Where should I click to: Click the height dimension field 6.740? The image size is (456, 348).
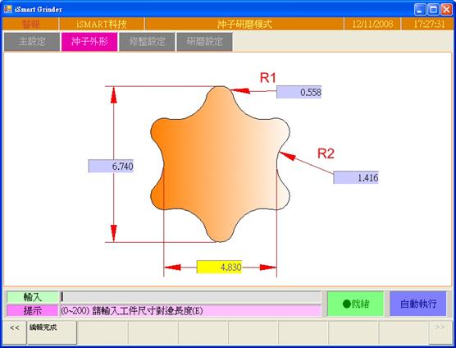tap(111, 166)
